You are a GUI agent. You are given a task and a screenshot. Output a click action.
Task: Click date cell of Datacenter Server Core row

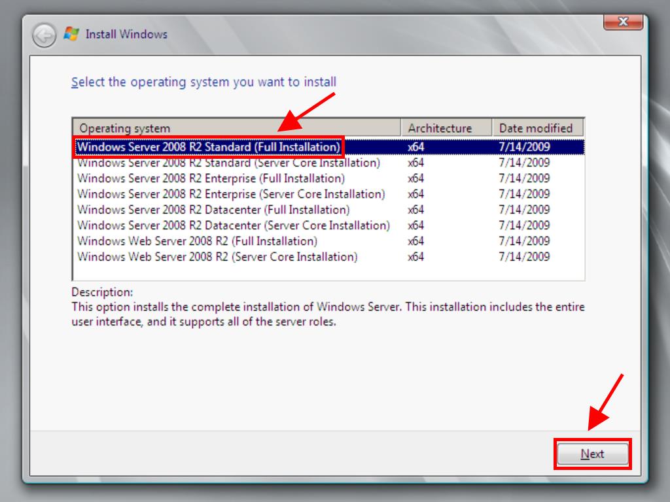pyautogui.click(x=524, y=226)
